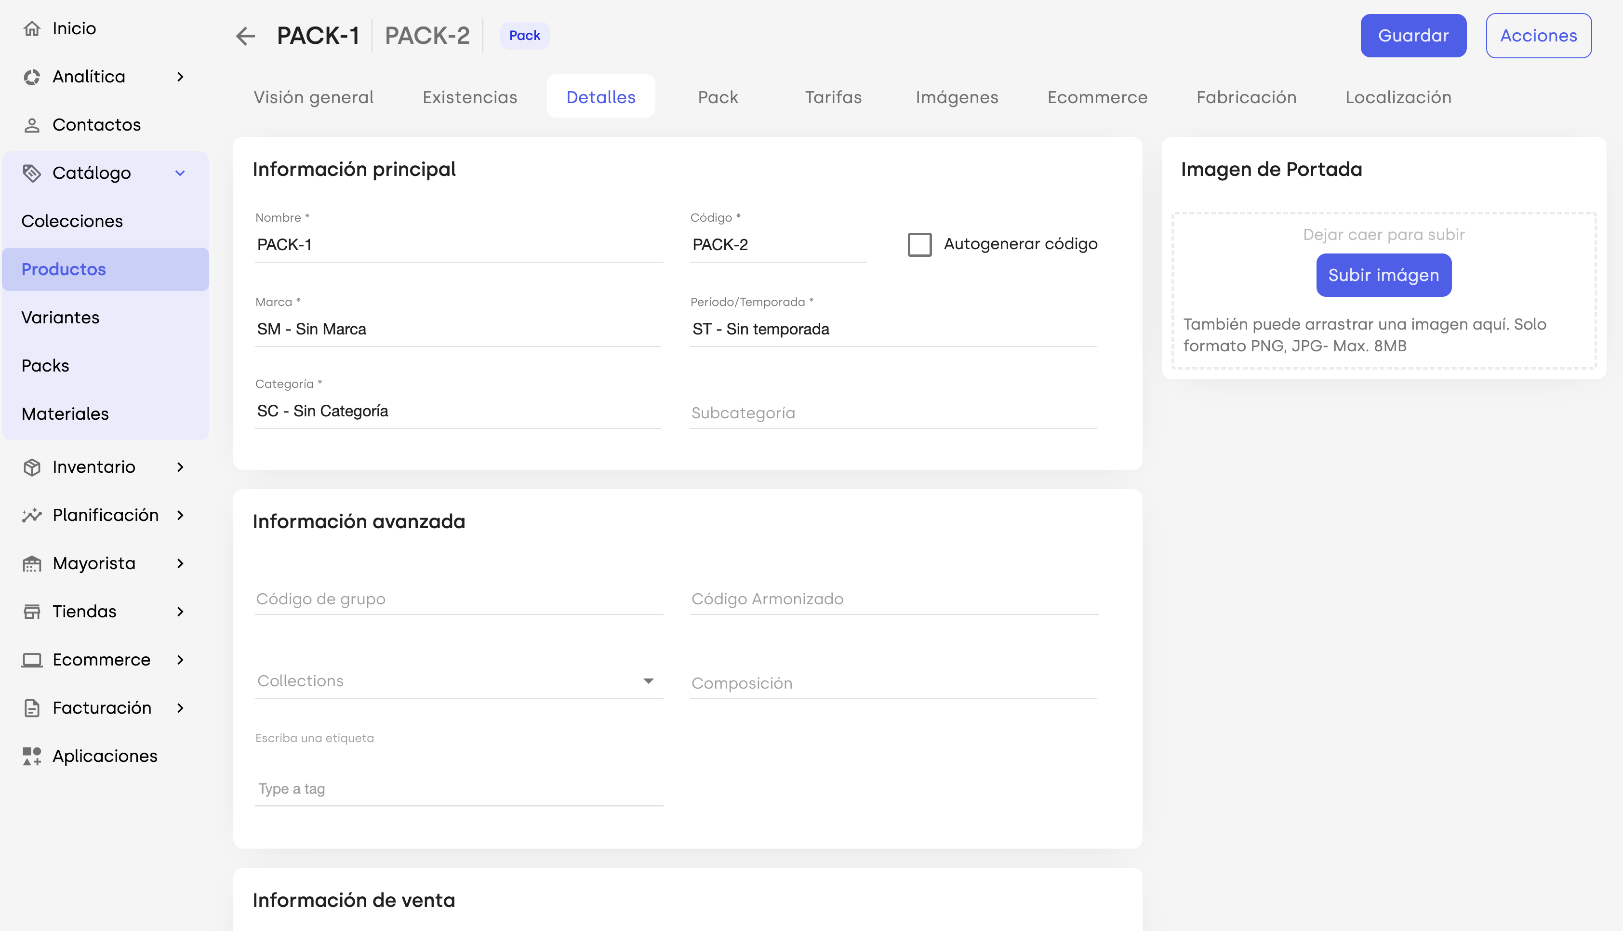Open the Localización tab

[x=1398, y=96]
